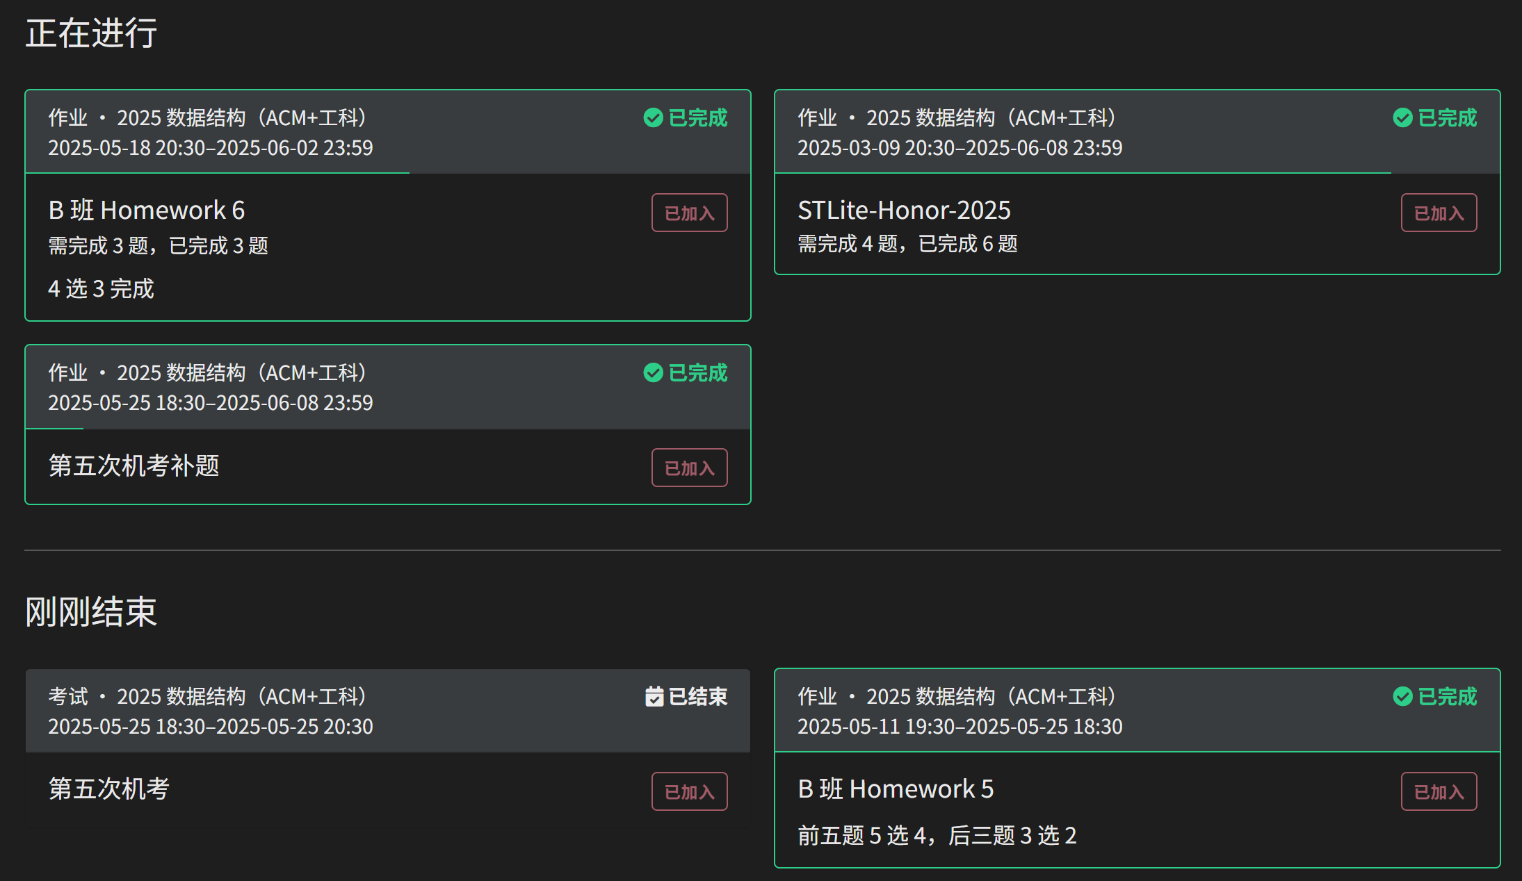Click course name in 第五次机考 exam header
Viewport: 1522px width, 881px height.
point(242,696)
